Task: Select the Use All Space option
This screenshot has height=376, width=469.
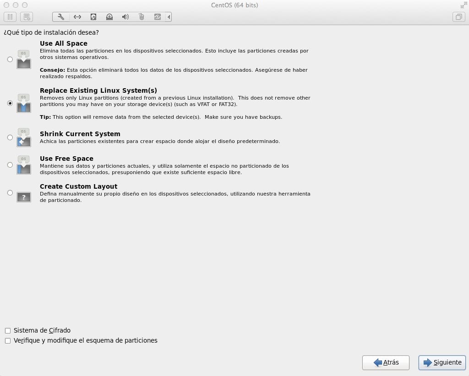Action: (10, 59)
